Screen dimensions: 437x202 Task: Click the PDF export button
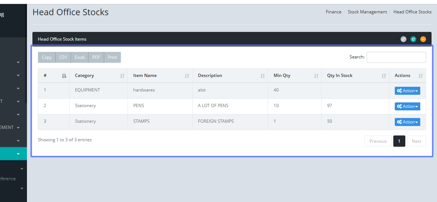96,57
